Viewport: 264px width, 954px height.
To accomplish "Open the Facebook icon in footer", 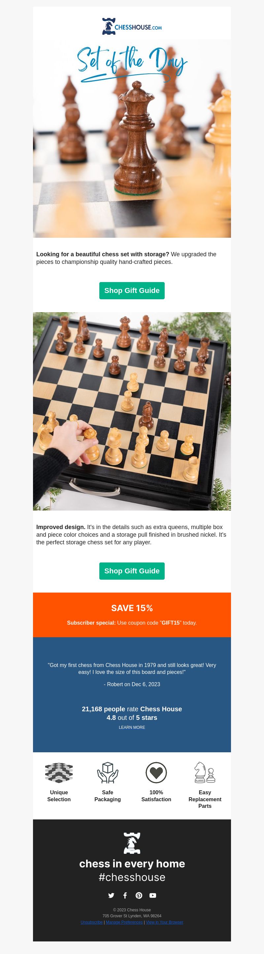I will click(125, 895).
